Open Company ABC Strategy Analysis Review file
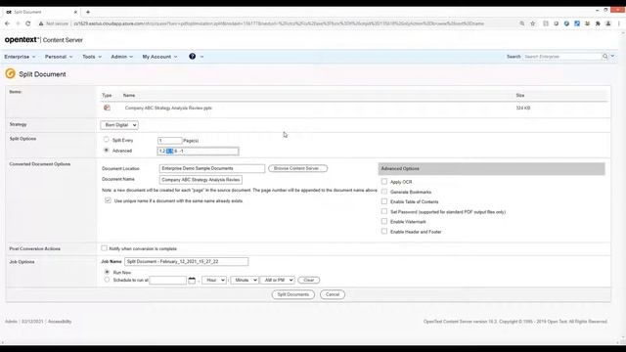Screen dimensions: 626x352 [x=168, y=108]
